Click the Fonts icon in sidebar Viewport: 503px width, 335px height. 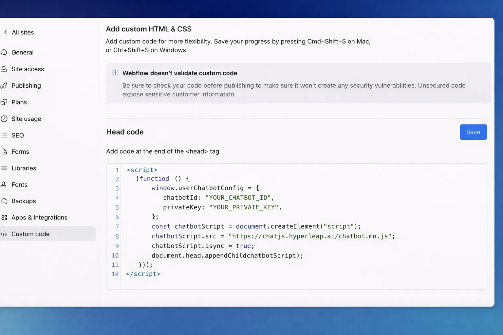pyautogui.click(x=5, y=185)
